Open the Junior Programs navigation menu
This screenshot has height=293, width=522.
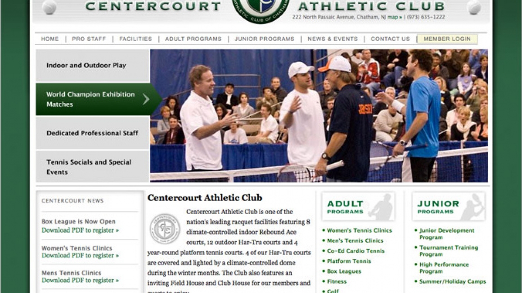265,39
